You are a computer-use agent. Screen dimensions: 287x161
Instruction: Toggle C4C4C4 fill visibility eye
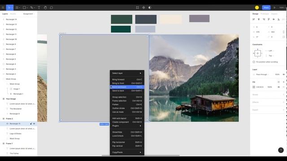278,87
